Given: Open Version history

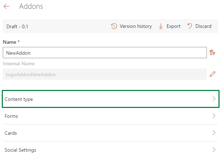Looking at the screenshot, I should [x=131, y=26].
